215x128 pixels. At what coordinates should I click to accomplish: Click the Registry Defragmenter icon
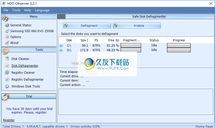tap(7, 79)
